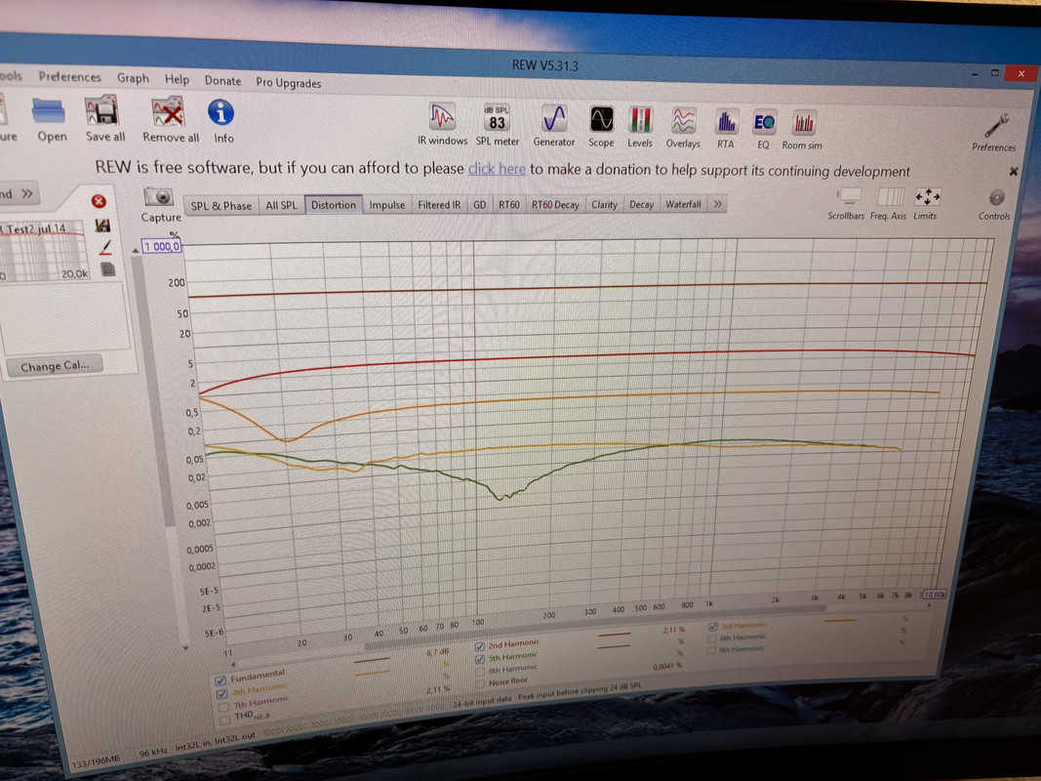Open the Scope tool
This screenshot has width=1041, height=781.
[602, 126]
